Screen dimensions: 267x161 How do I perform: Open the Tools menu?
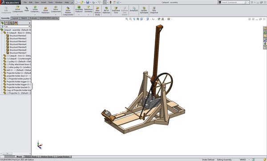coord(51,2)
